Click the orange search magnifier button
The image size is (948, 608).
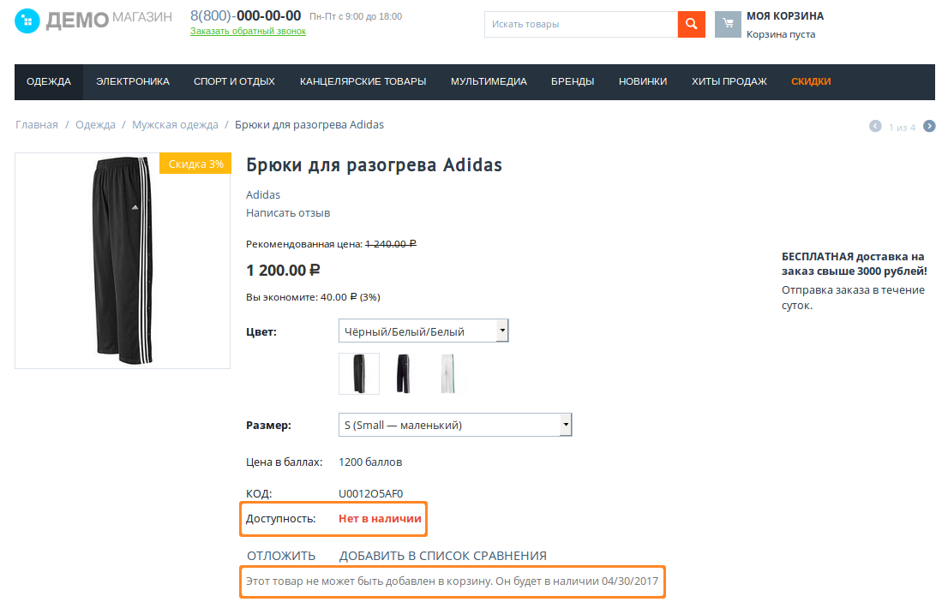691,24
